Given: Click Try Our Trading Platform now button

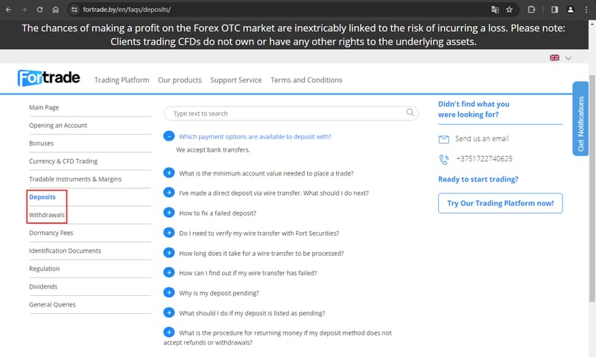Looking at the screenshot, I should click(x=500, y=203).
